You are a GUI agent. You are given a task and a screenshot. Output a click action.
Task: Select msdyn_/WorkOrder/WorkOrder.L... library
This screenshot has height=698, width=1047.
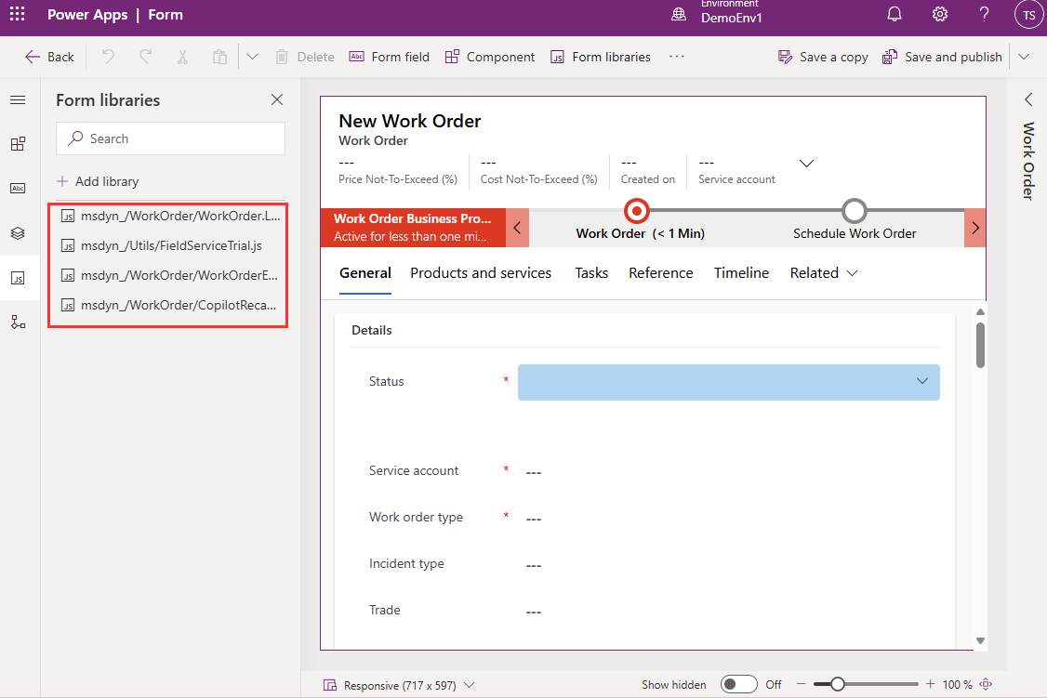pyautogui.click(x=170, y=216)
